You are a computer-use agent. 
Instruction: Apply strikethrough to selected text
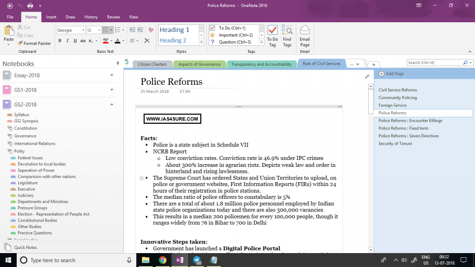point(83,41)
